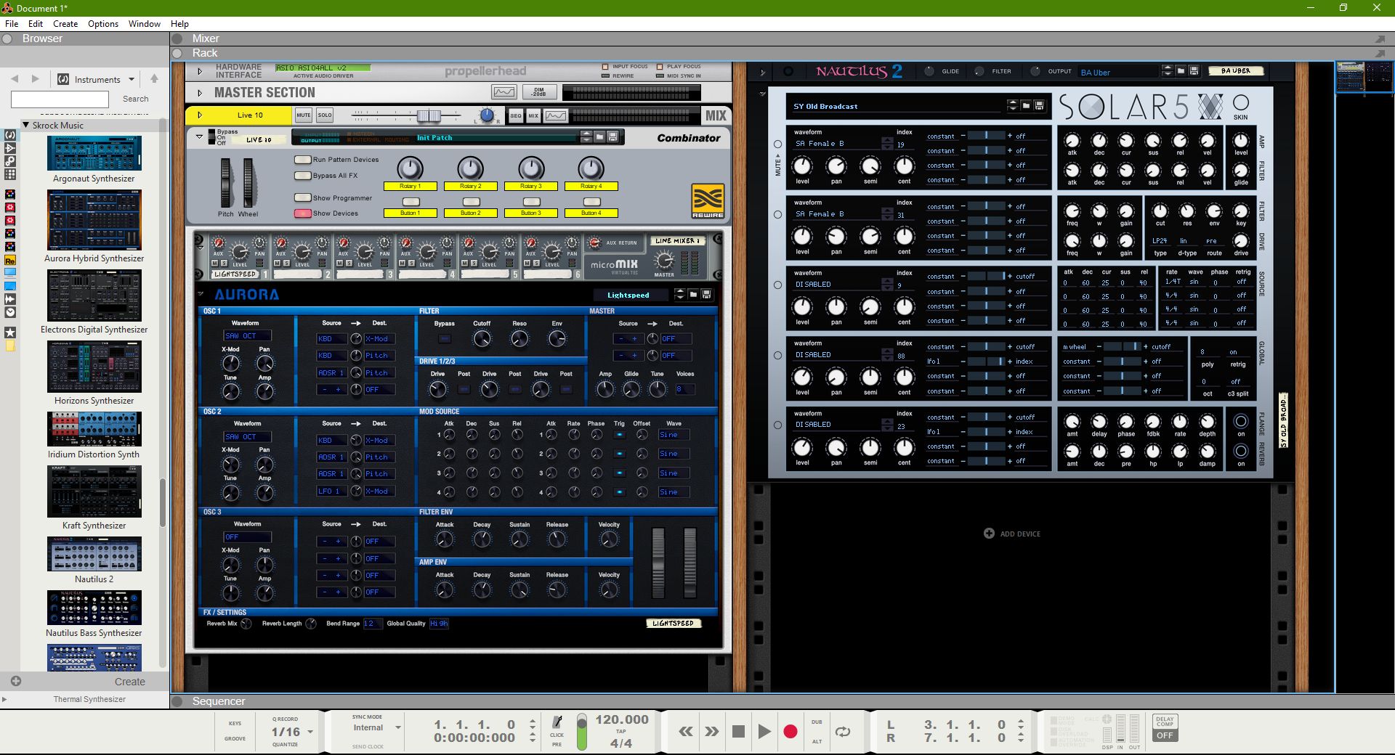Toggle Run Pattern Devices on Combinator

coord(302,160)
